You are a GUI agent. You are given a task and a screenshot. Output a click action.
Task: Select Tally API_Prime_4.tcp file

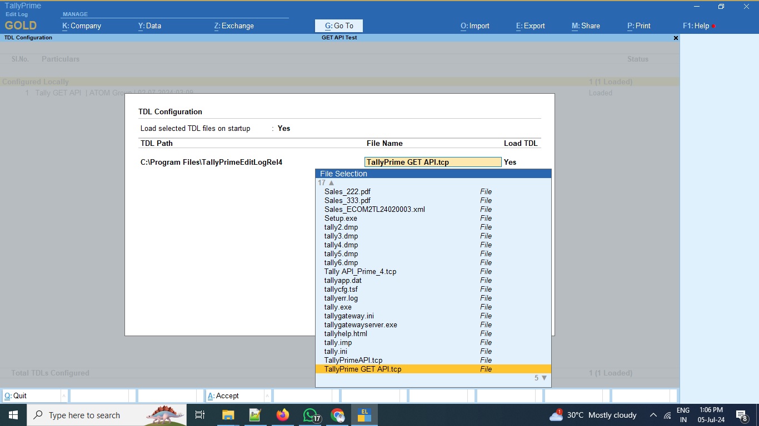pyautogui.click(x=433, y=271)
